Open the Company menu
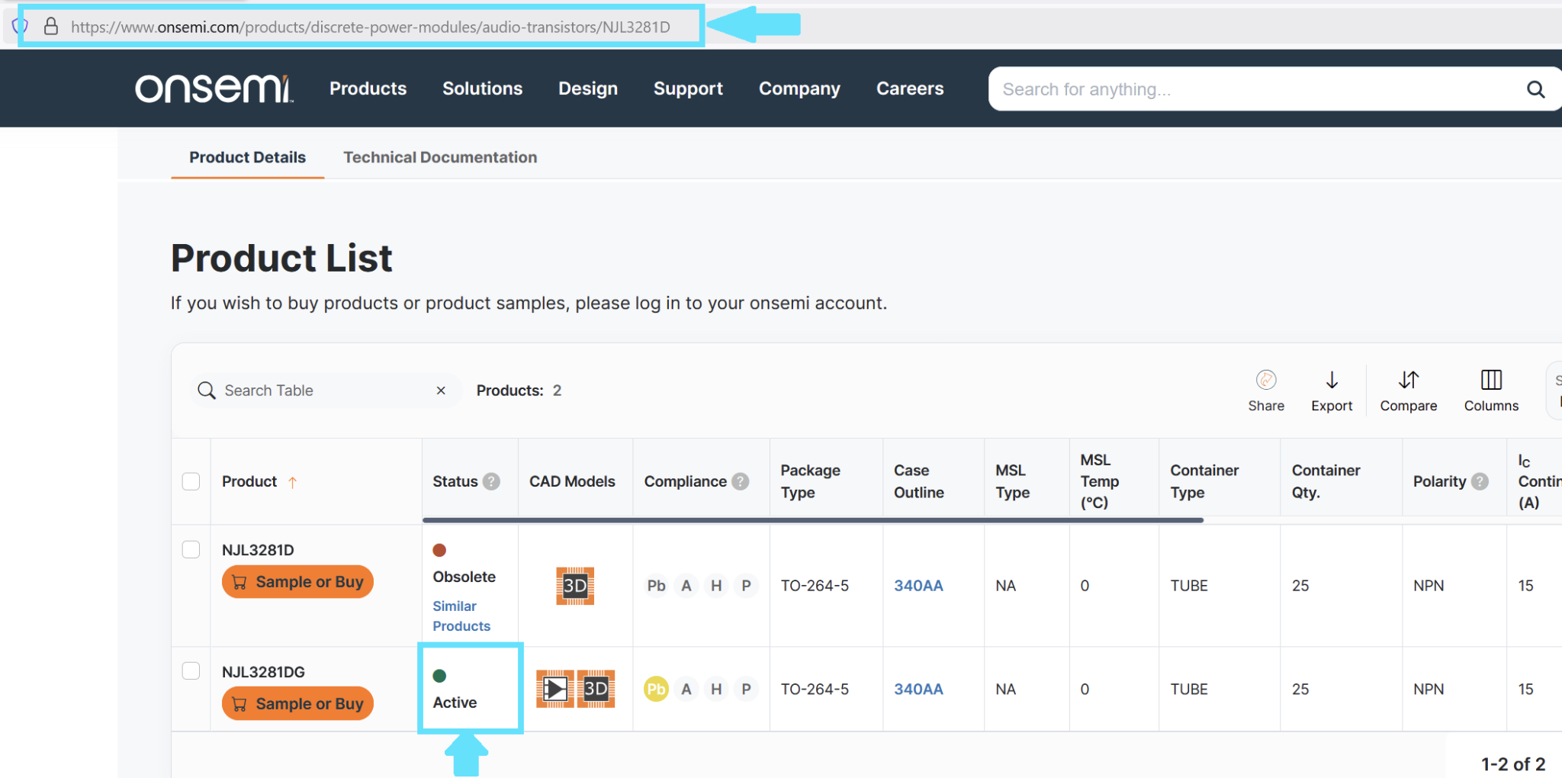The width and height of the screenshot is (1562, 778). (x=799, y=88)
